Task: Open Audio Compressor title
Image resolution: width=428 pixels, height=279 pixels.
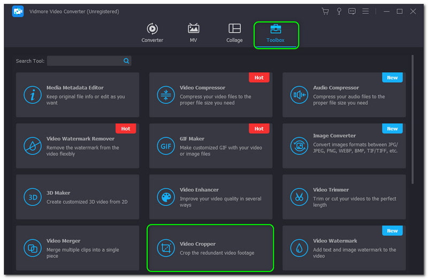Action: click(336, 88)
